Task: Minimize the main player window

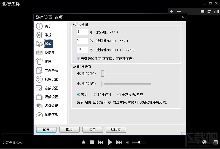Action: [205, 4]
